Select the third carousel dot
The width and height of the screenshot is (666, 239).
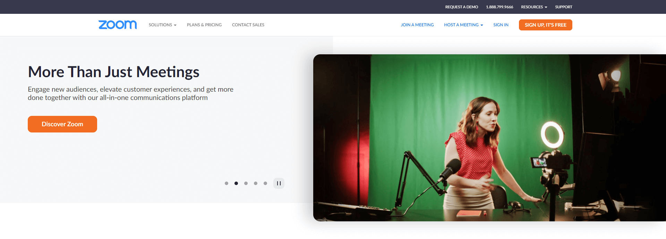click(x=246, y=183)
